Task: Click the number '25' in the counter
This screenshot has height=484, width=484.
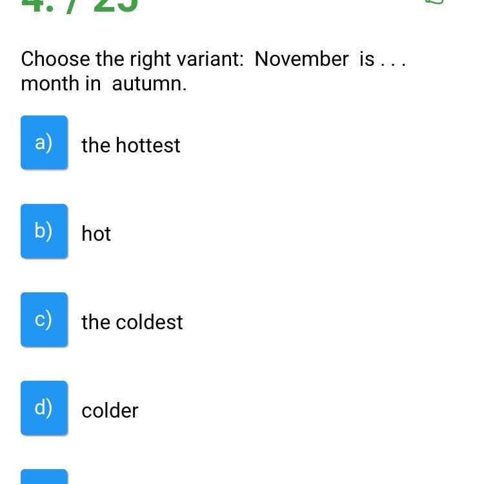Action: 116,5
